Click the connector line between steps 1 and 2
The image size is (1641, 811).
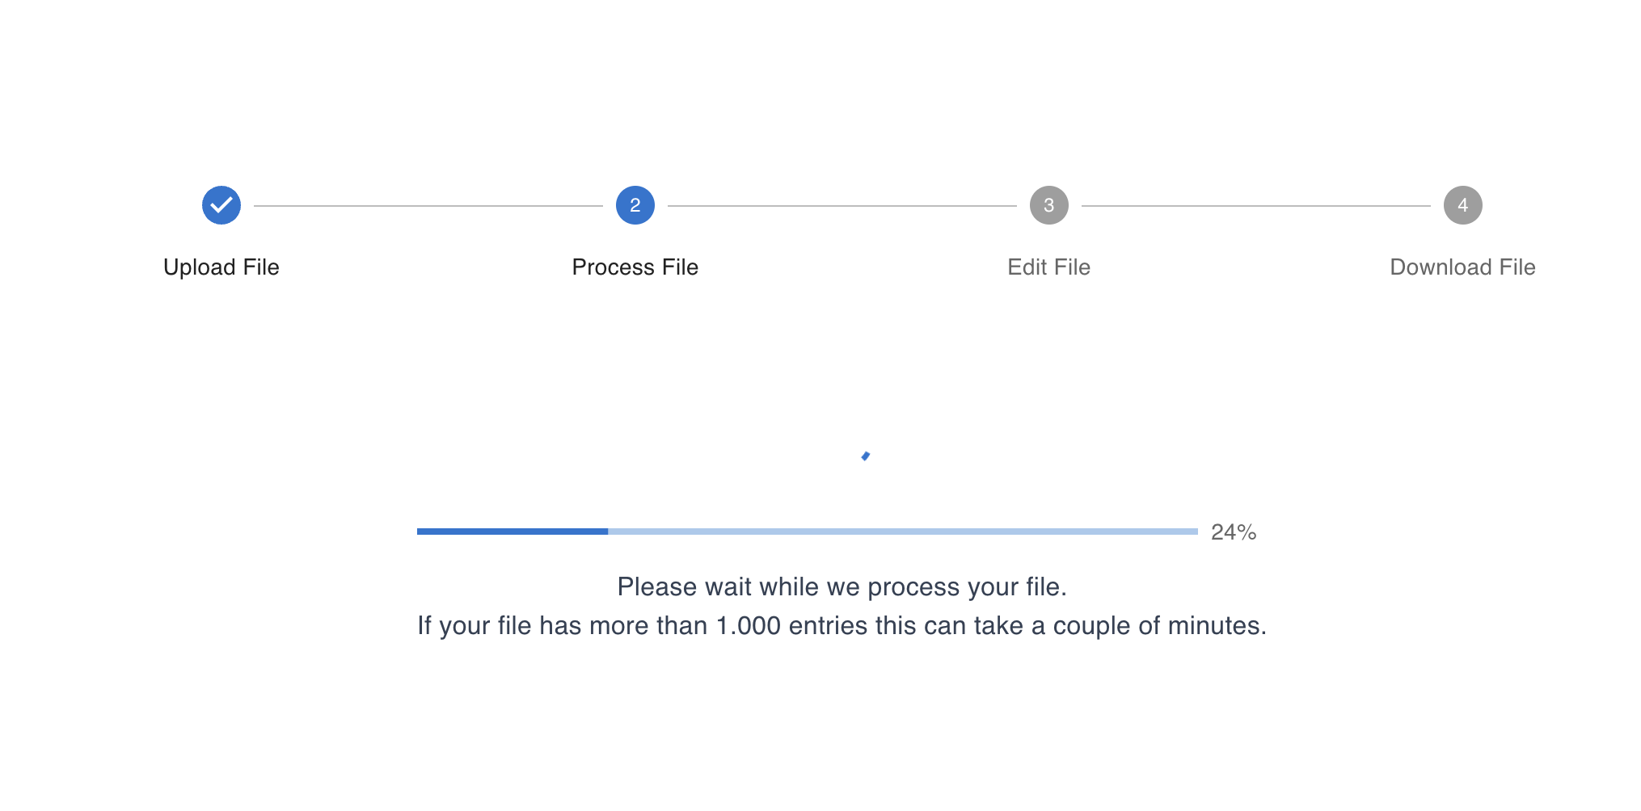click(428, 206)
